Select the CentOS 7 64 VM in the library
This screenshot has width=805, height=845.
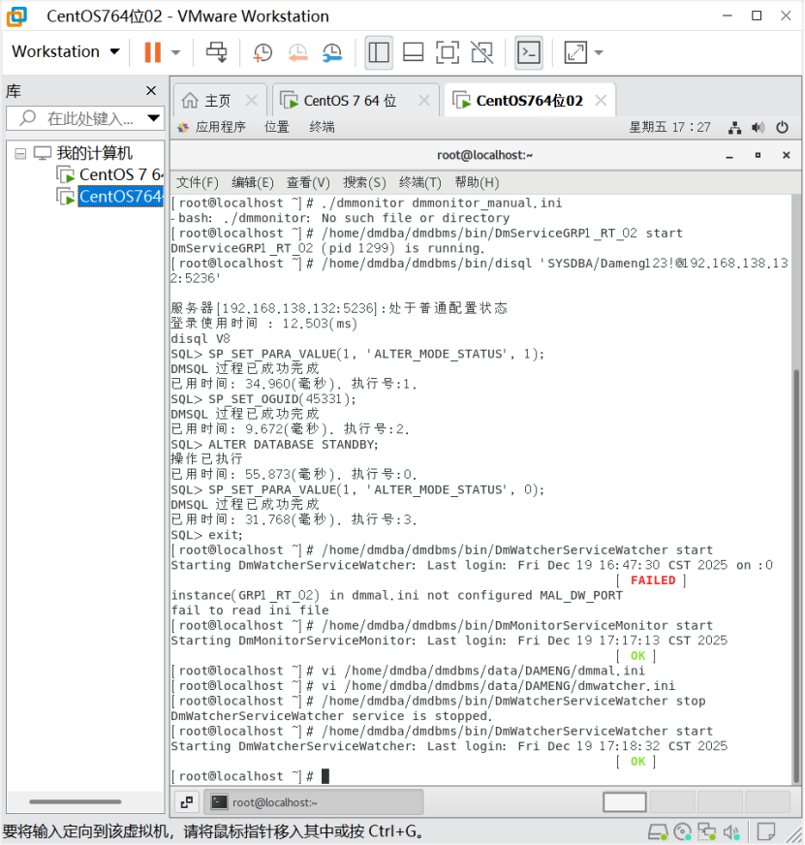(x=109, y=174)
